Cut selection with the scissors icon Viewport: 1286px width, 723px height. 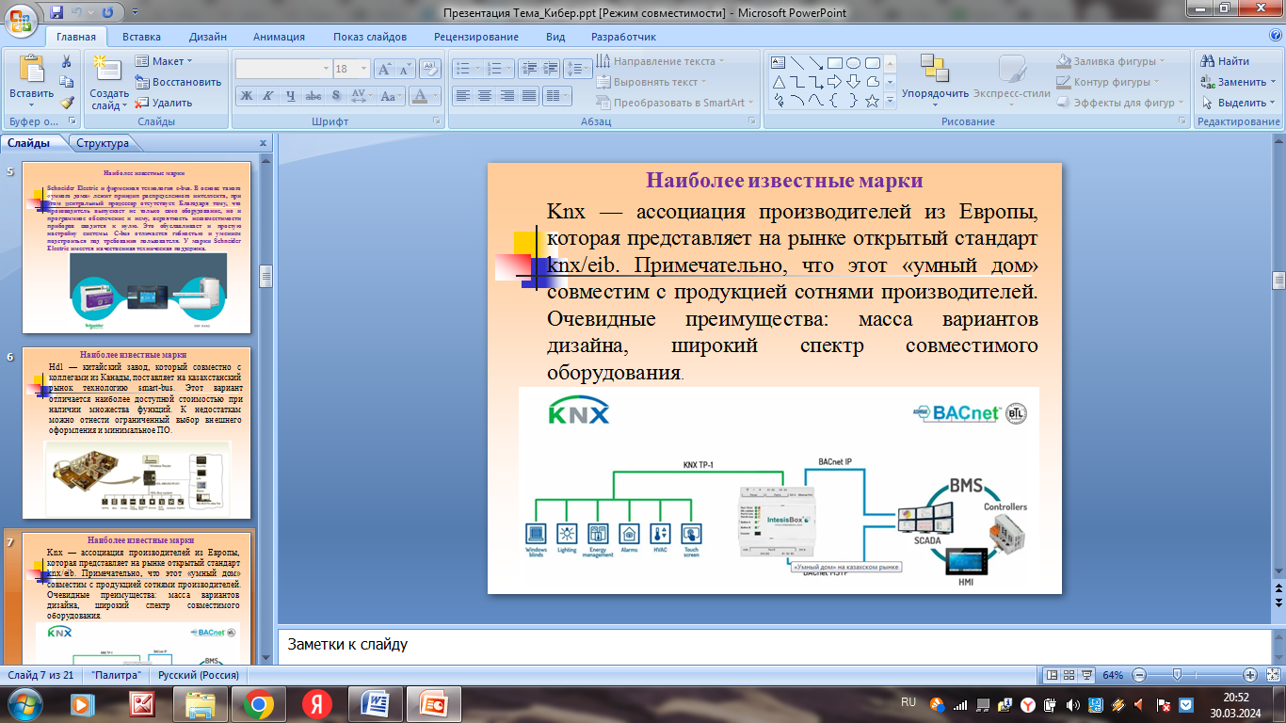coord(67,61)
